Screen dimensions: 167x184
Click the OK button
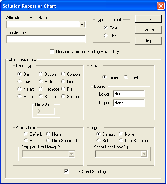148,18
